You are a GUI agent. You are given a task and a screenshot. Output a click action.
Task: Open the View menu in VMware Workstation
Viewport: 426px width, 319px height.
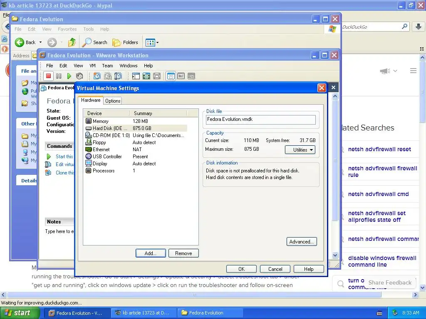[x=78, y=66]
